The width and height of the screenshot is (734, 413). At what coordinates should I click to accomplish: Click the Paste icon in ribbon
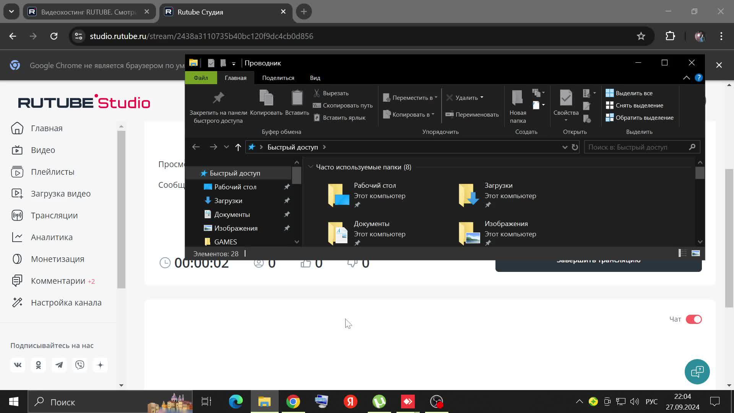coord(297,99)
